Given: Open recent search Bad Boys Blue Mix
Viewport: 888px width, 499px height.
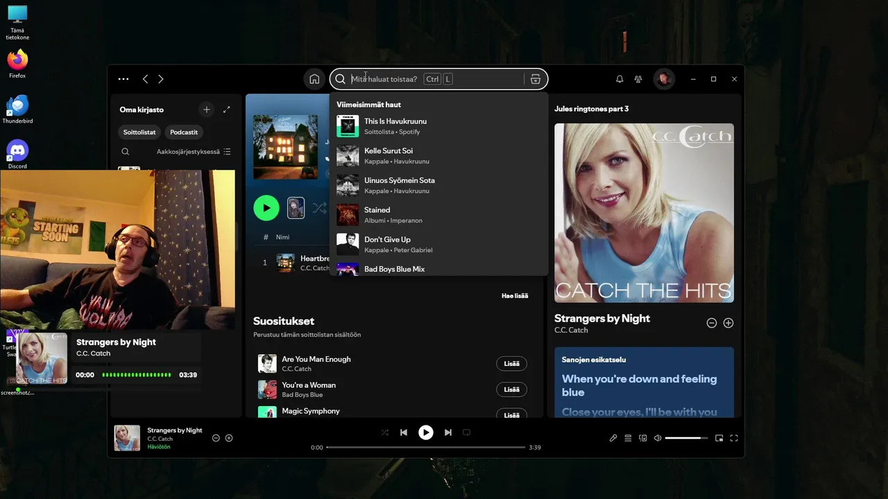Looking at the screenshot, I should point(438,269).
